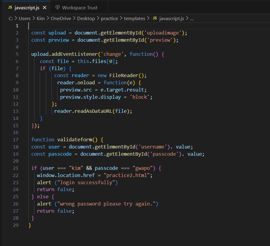This screenshot has height=246, width=270.
Task: Click javascript.js in the breadcrumb path
Action: point(172,18)
